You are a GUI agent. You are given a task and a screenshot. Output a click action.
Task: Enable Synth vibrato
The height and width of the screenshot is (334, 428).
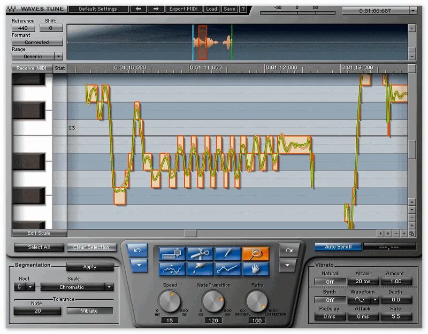[330, 299]
